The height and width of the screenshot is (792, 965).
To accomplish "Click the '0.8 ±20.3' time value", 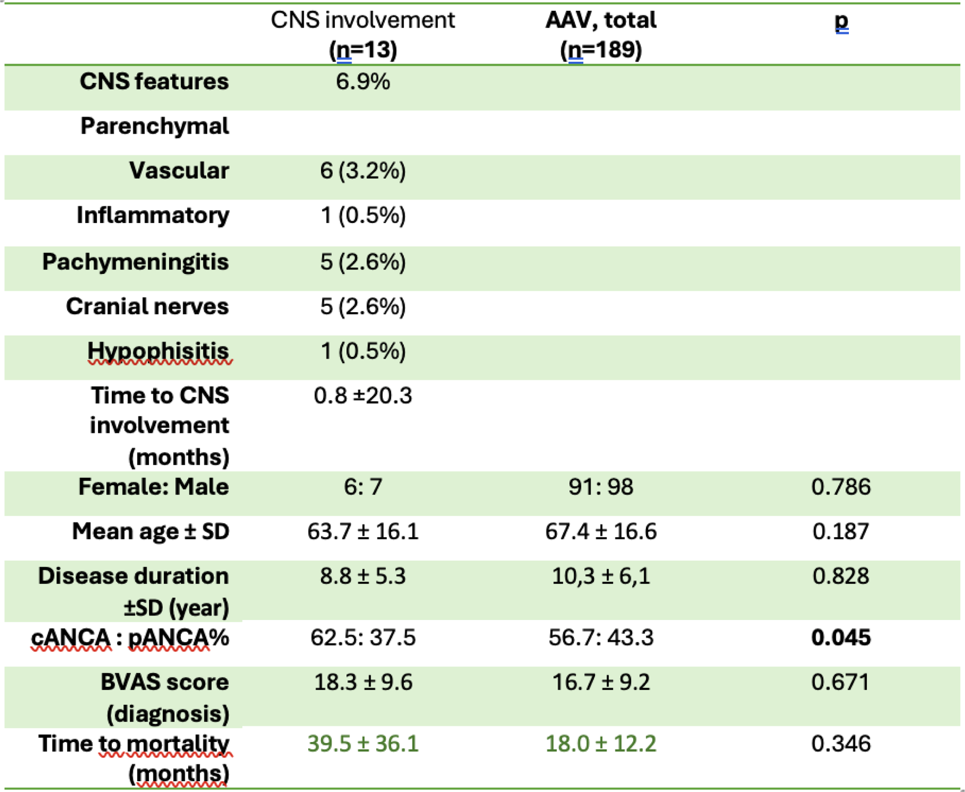I will (363, 396).
